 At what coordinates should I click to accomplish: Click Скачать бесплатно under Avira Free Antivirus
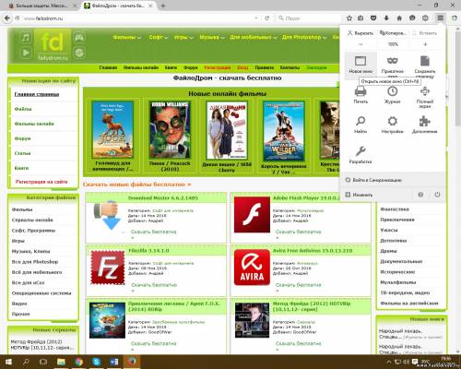[x=298, y=285]
